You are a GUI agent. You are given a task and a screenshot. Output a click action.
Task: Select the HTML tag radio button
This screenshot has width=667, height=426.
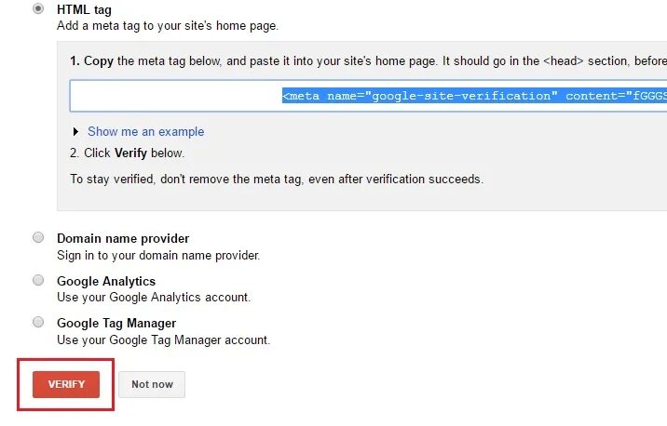tap(38, 8)
